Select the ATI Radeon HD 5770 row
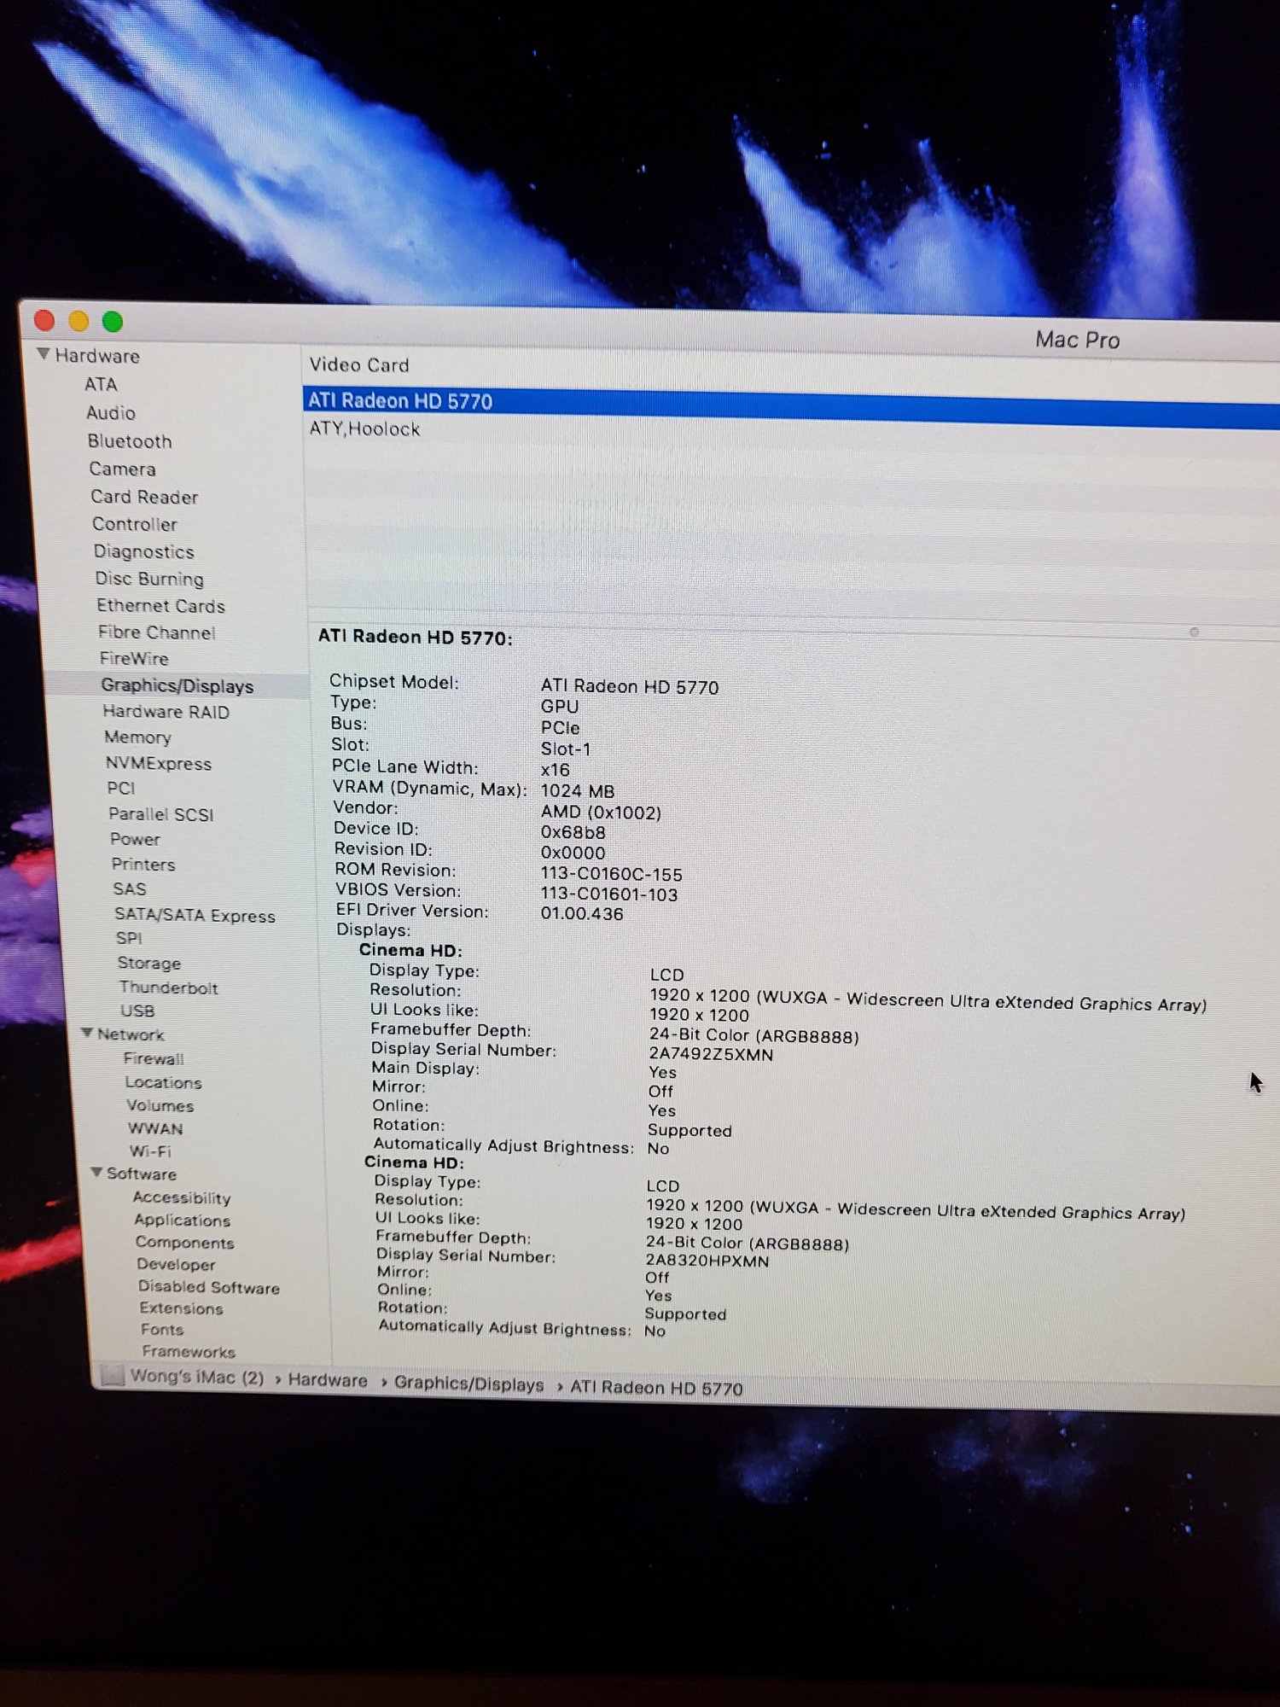This screenshot has height=1707, width=1280. tap(791, 407)
